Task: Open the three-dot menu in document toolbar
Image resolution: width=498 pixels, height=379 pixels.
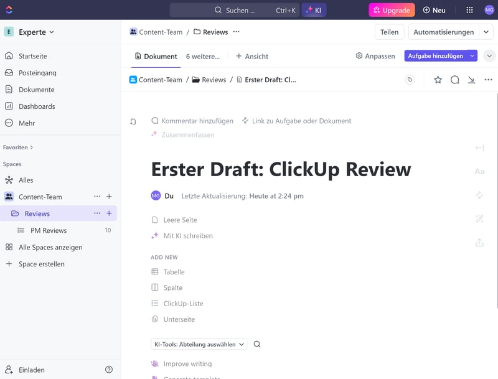Action: click(488, 80)
